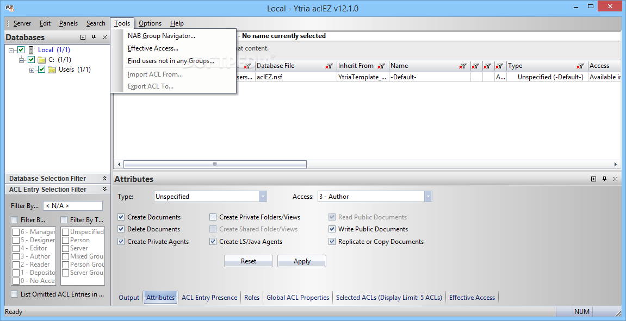Open the Edit menu
This screenshot has width=626, height=321.
coord(45,23)
